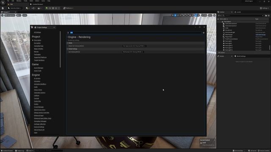Click the Project Settings search field
The image size is (271, 152).
coord(135,33)
